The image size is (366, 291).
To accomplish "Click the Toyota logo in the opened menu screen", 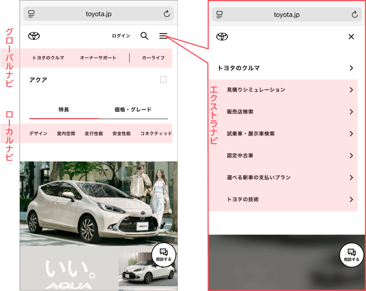I will (x=222, y=36).
